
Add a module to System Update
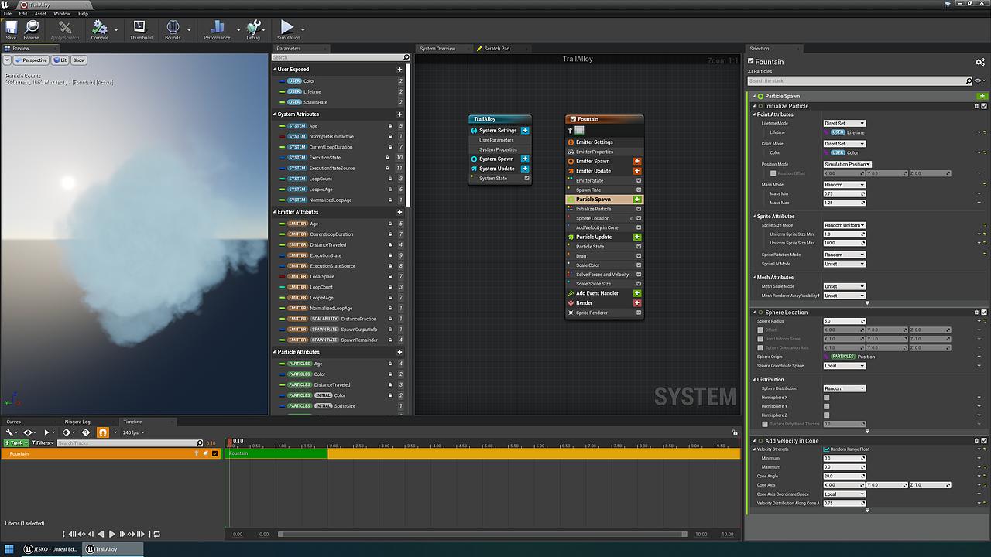525,168
